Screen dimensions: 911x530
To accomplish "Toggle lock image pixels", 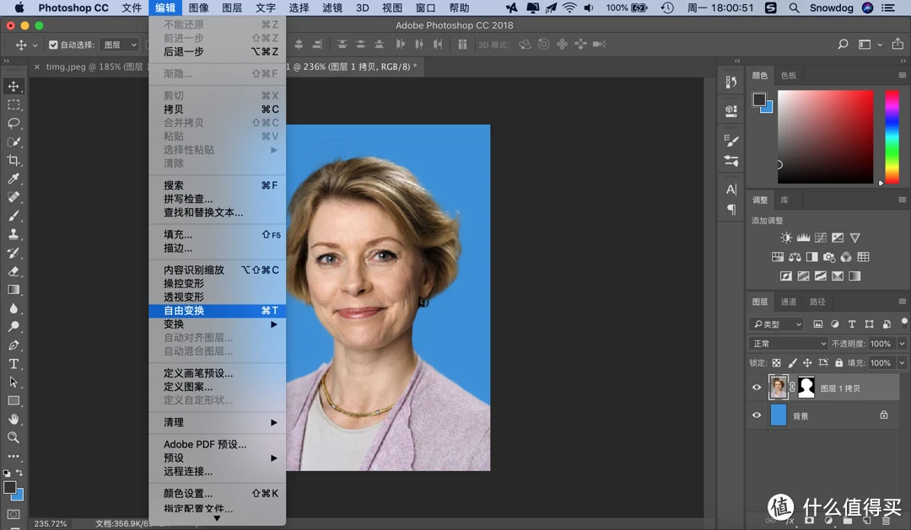I will [x=792, y=363].
